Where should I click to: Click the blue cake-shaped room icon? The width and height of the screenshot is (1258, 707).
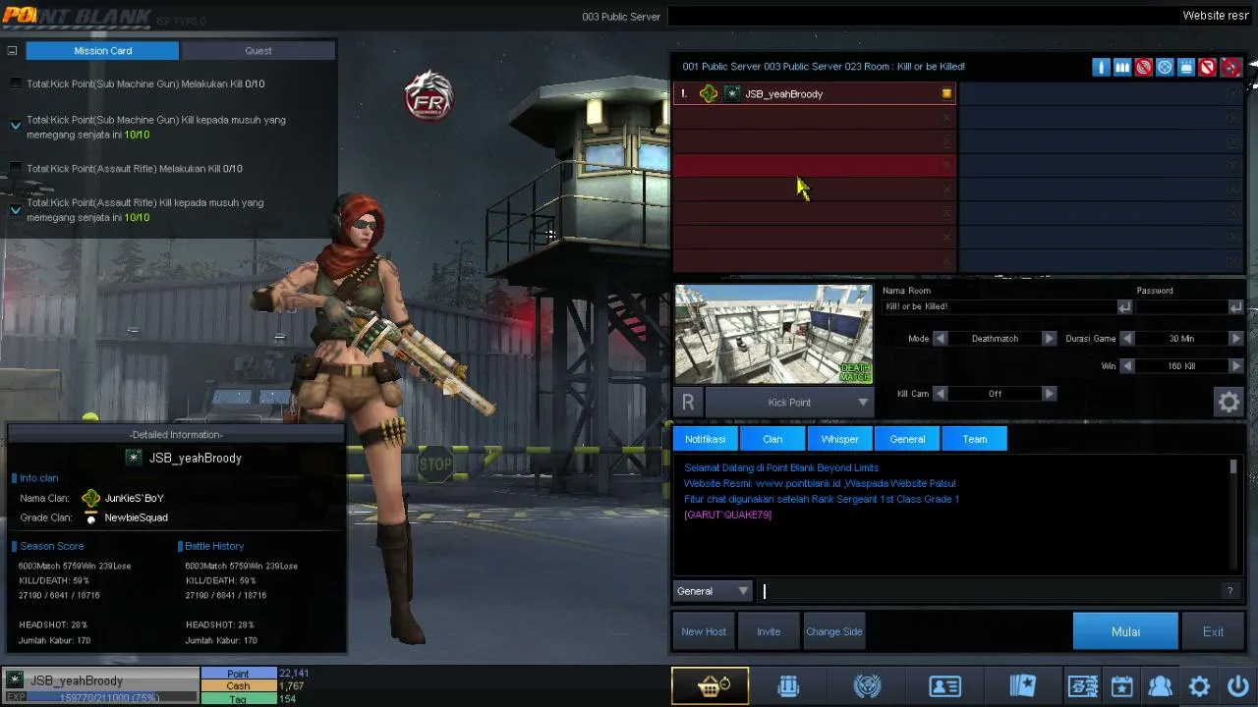1186,67
